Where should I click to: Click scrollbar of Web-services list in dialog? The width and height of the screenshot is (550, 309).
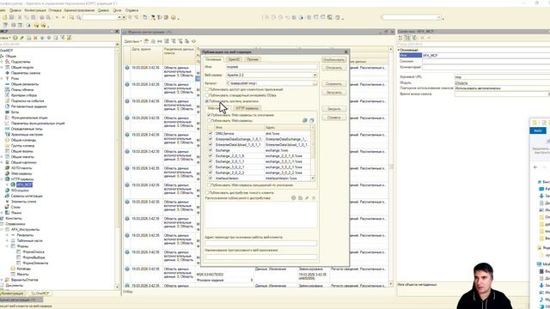pos(313,153)
